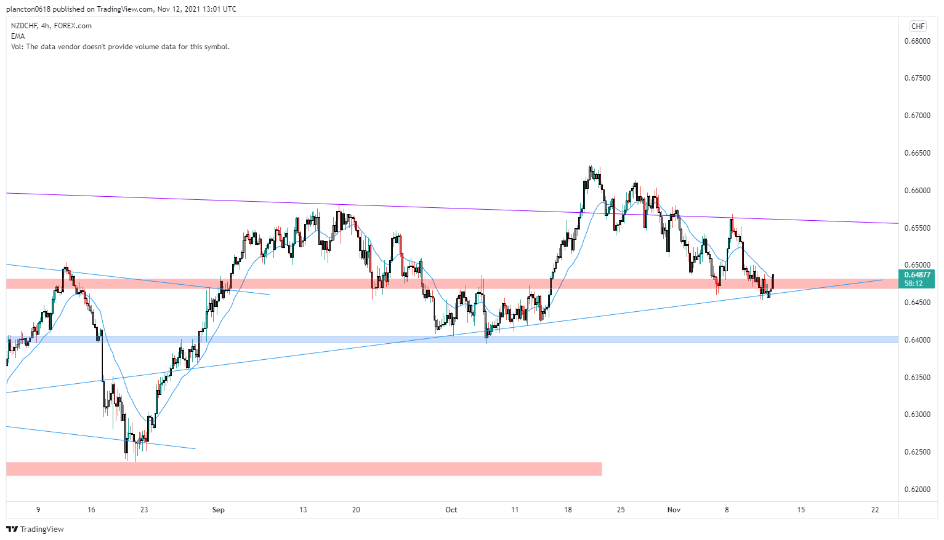
Task: Click the Vol data vendor notice text
Action: [x=120, y=47]
